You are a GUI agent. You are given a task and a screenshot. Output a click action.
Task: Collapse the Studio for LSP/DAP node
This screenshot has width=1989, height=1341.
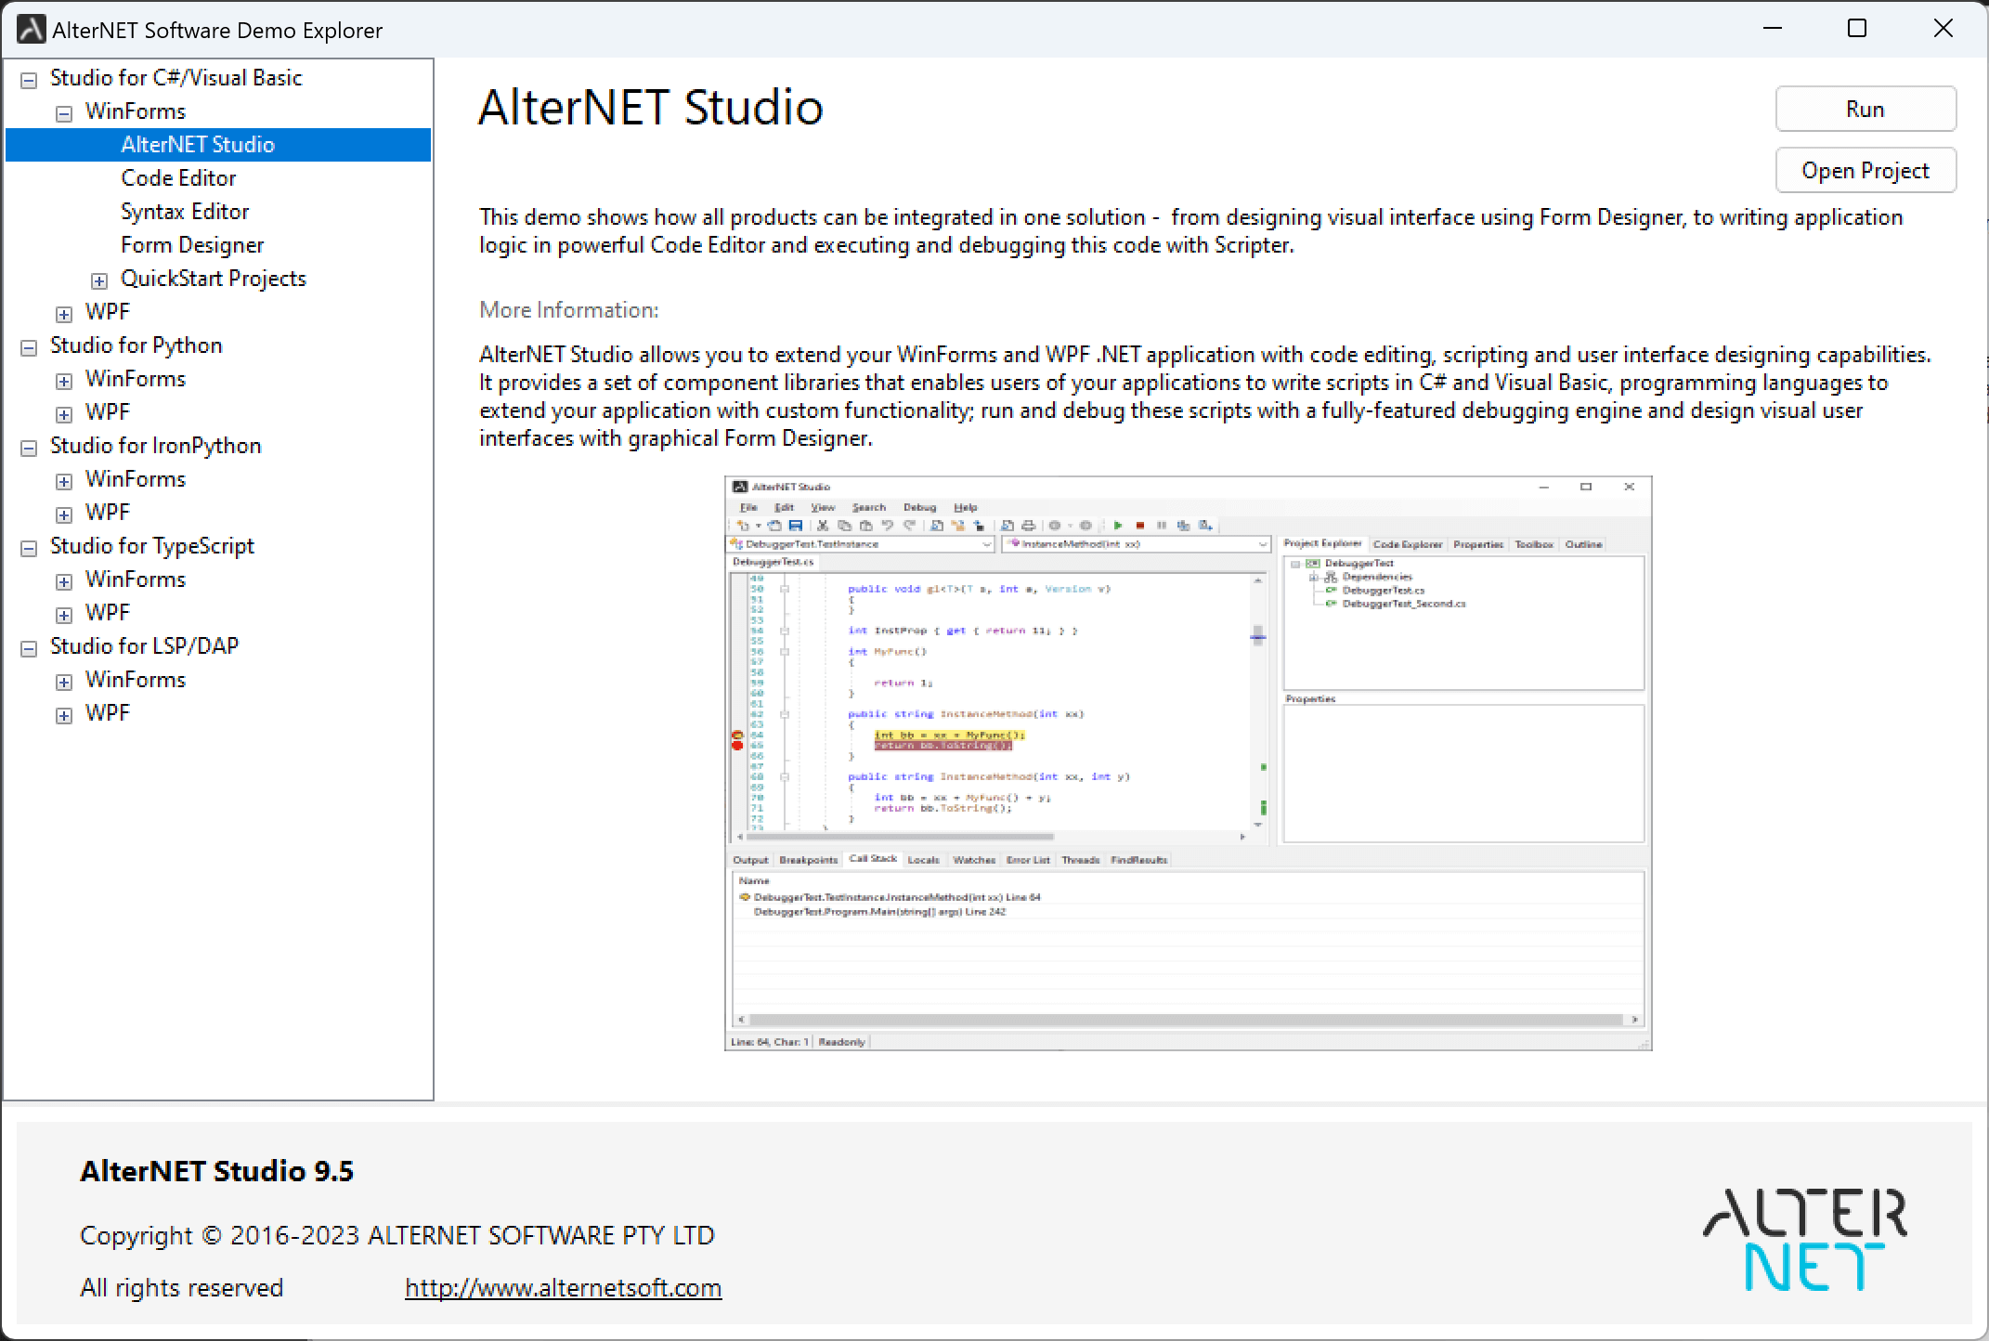[29, 648]
